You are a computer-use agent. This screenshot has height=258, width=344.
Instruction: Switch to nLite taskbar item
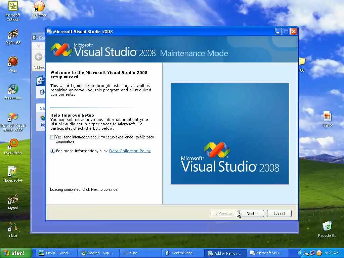point(140,253)
